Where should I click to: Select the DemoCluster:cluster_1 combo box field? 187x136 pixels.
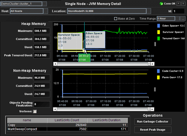click(21, 4)
